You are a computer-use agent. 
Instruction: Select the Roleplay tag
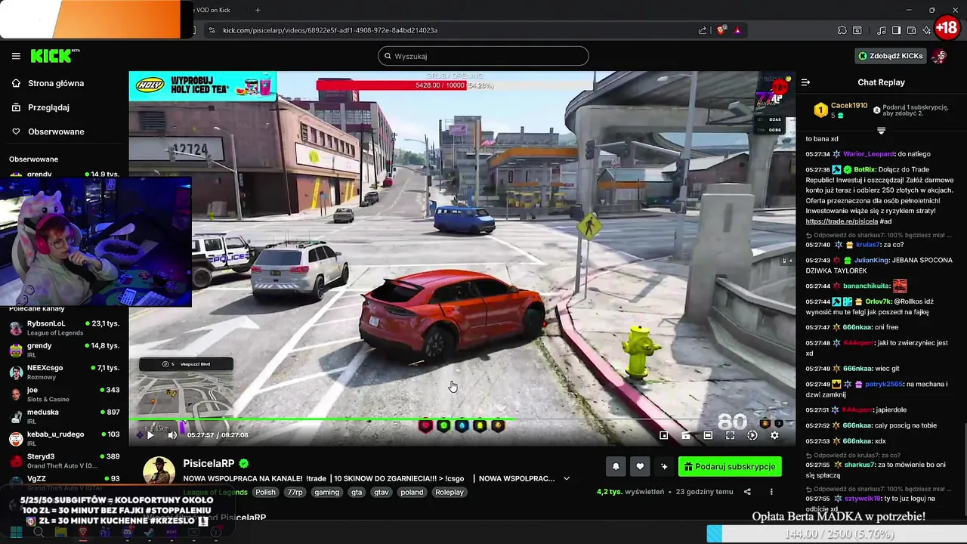(x=450, y=492)
